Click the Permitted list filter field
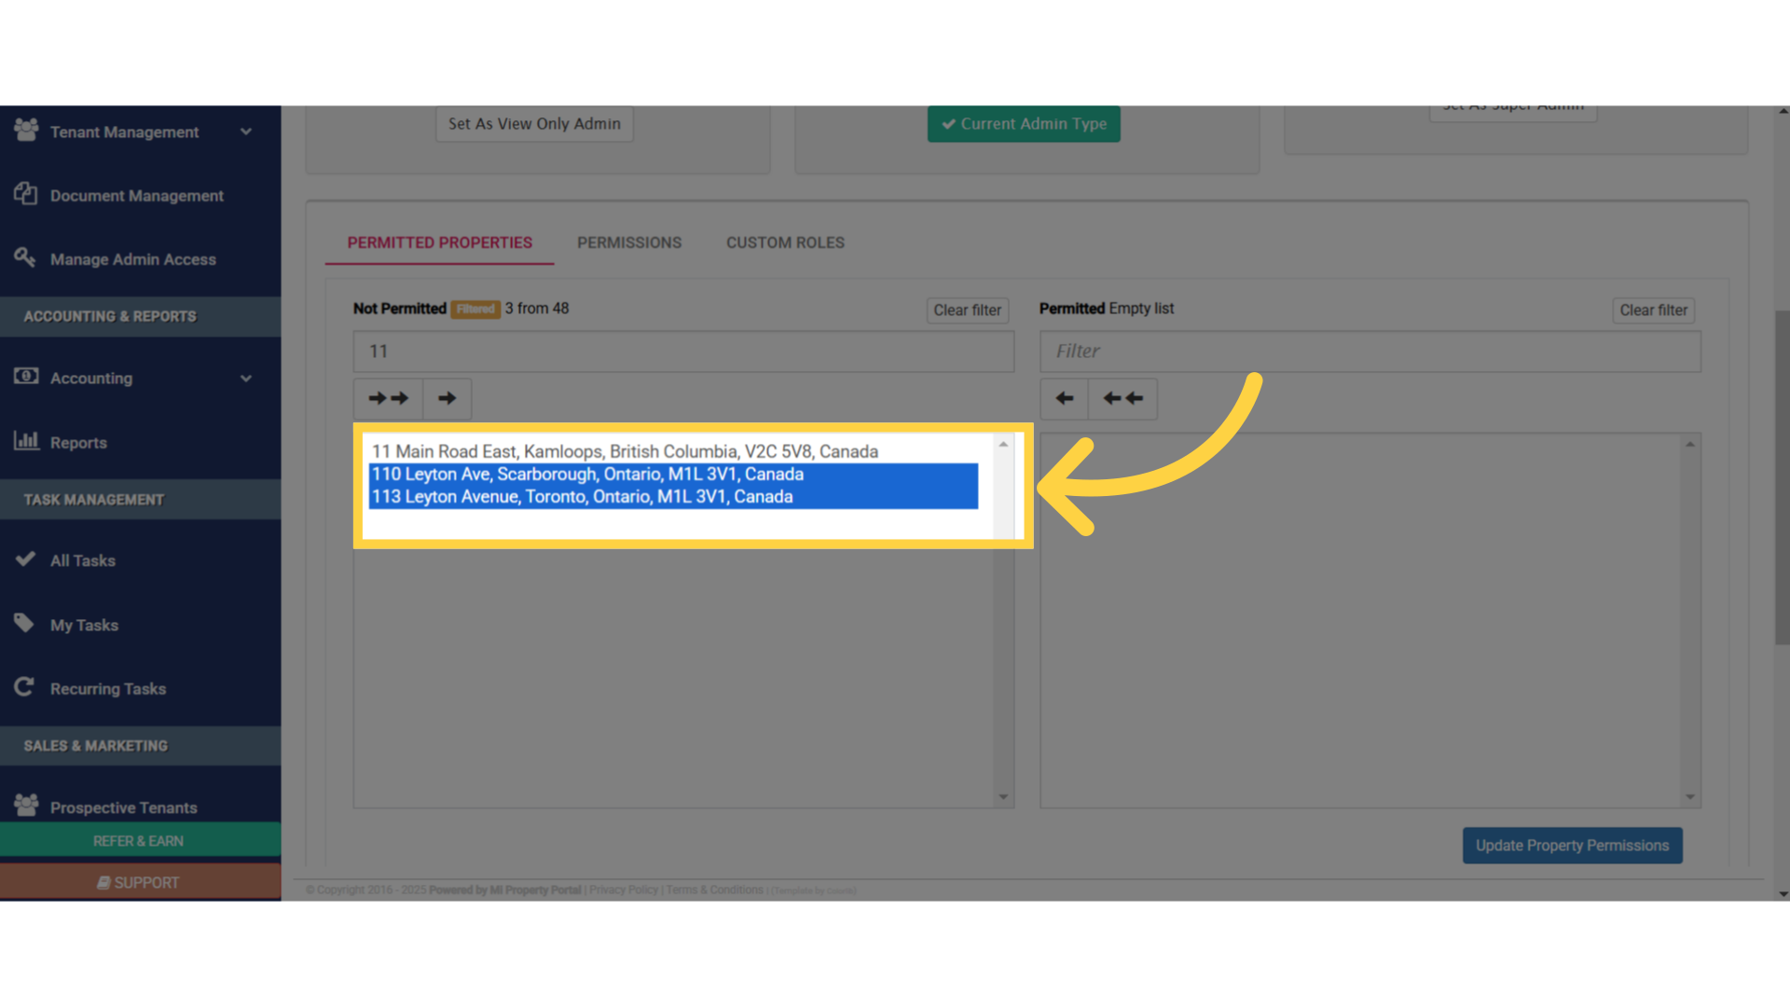 point(1370,352)
